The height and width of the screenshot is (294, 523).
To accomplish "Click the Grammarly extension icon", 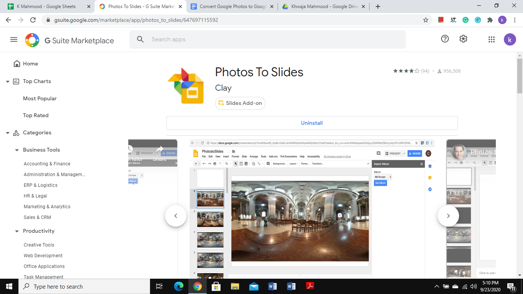I will (x=466, y=20).
